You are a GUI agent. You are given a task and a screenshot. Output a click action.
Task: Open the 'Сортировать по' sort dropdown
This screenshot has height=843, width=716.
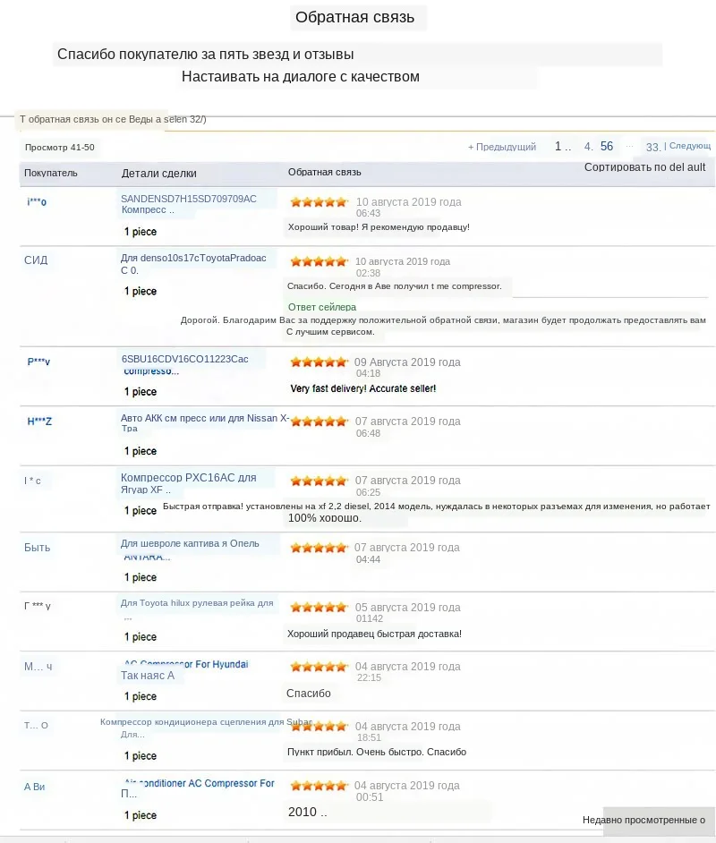click(644, 167)
